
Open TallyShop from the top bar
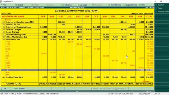tap(67, 5)
